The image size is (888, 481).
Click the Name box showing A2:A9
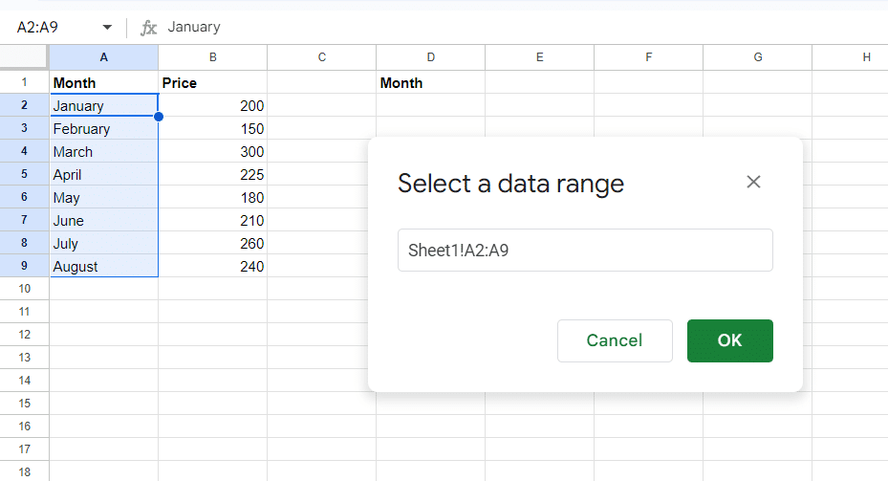pos(53,28)
